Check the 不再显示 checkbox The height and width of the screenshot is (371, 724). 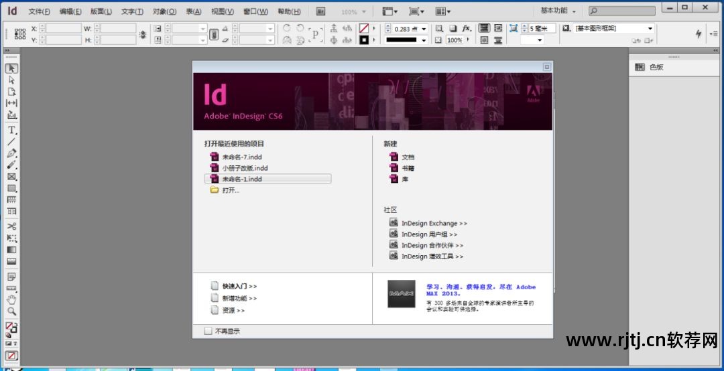208,331
